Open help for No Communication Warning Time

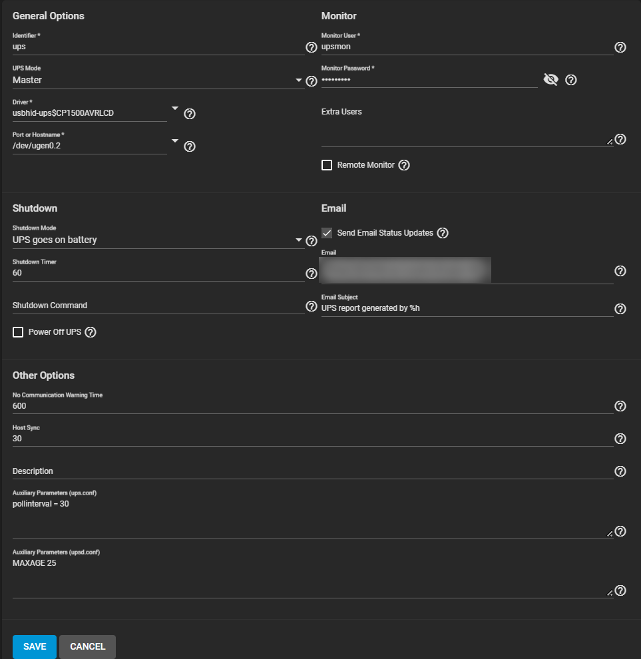[620, 406]
